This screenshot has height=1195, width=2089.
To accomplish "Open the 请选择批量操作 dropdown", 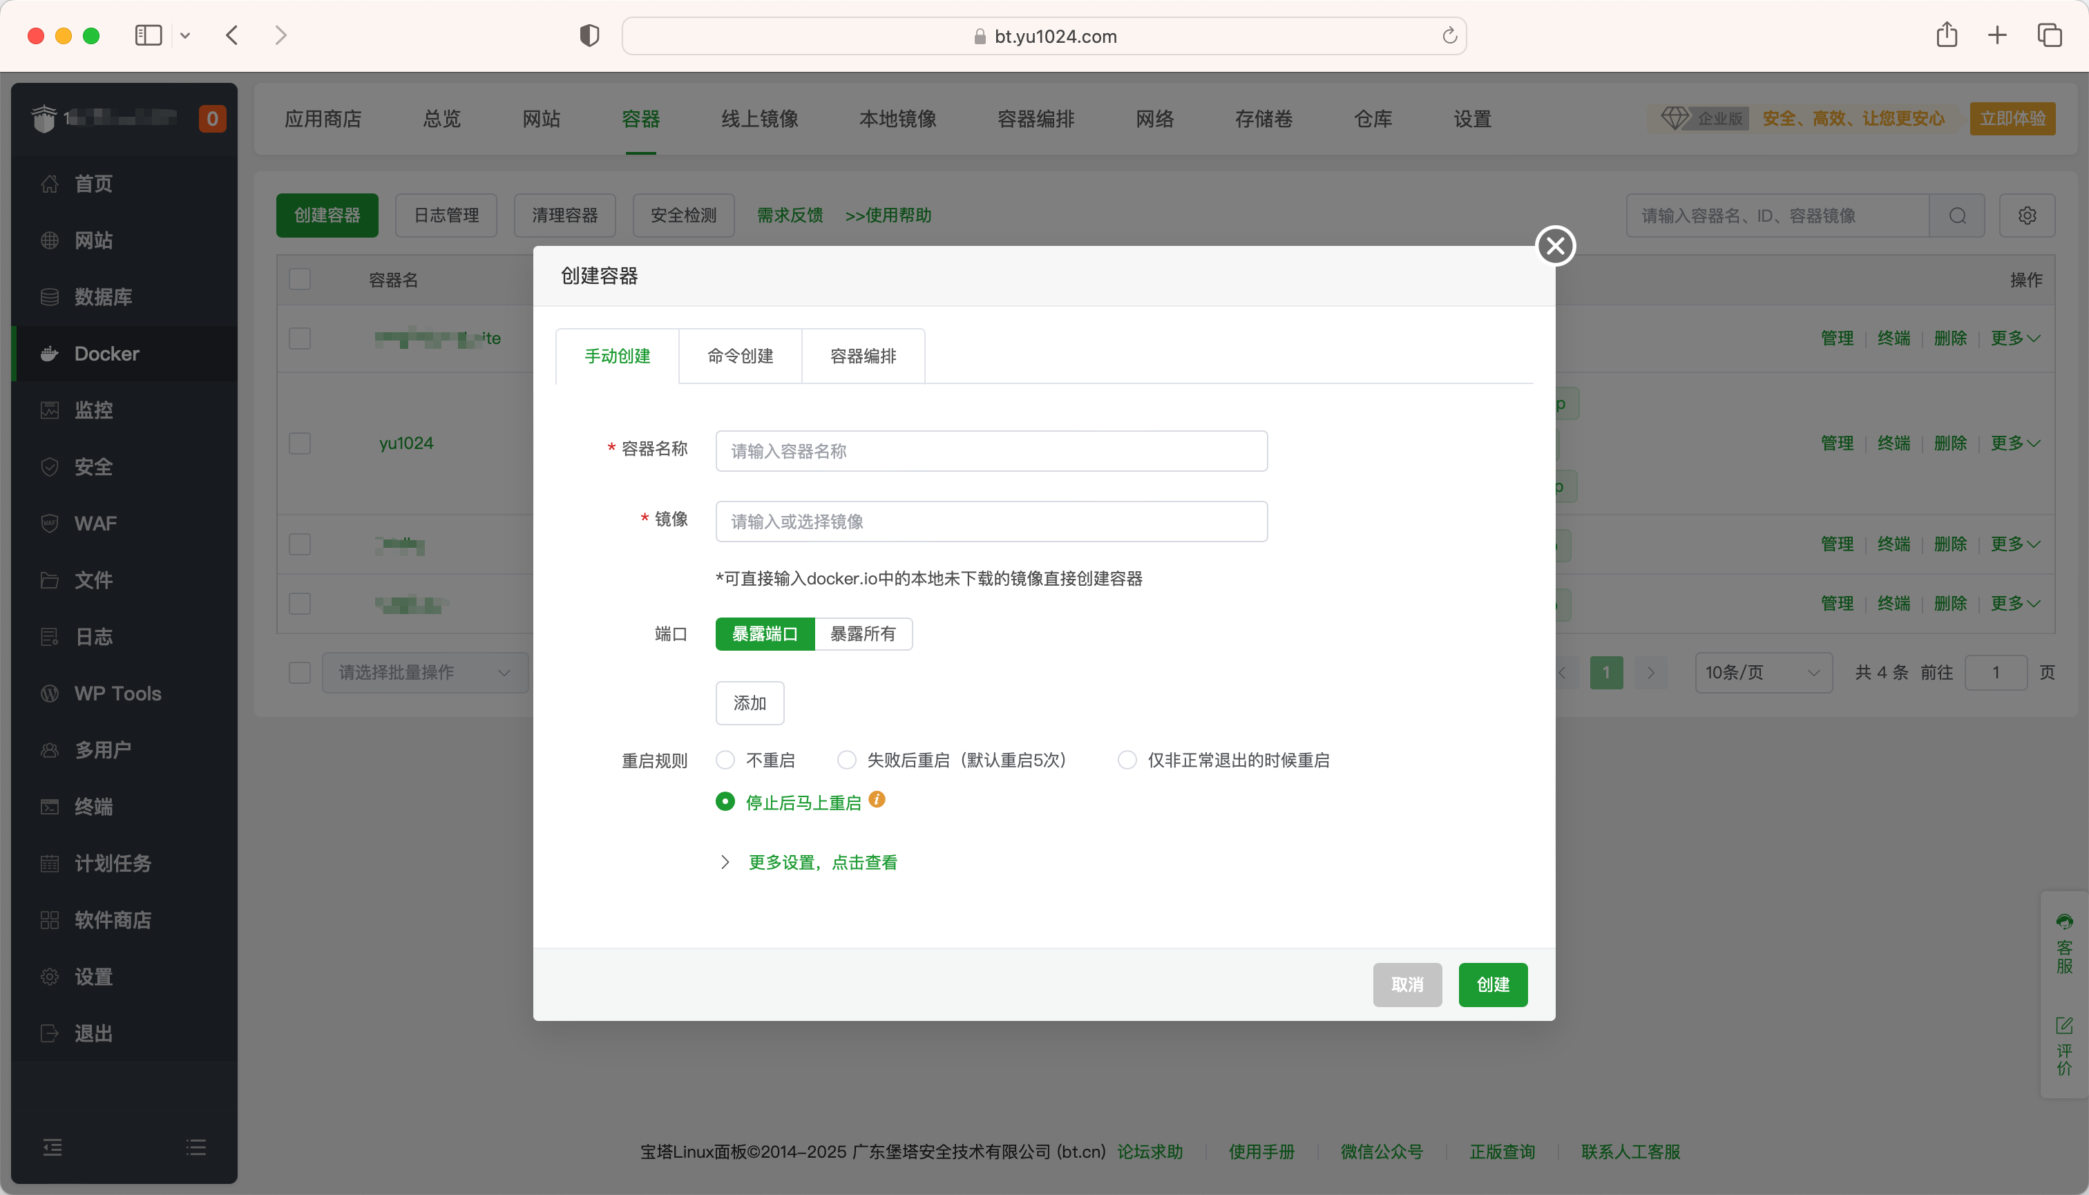I will coord(424,672).
